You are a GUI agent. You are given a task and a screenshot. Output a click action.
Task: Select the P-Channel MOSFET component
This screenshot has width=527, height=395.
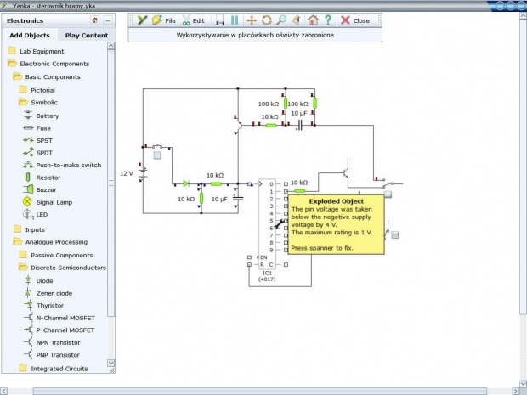(59, 330)
